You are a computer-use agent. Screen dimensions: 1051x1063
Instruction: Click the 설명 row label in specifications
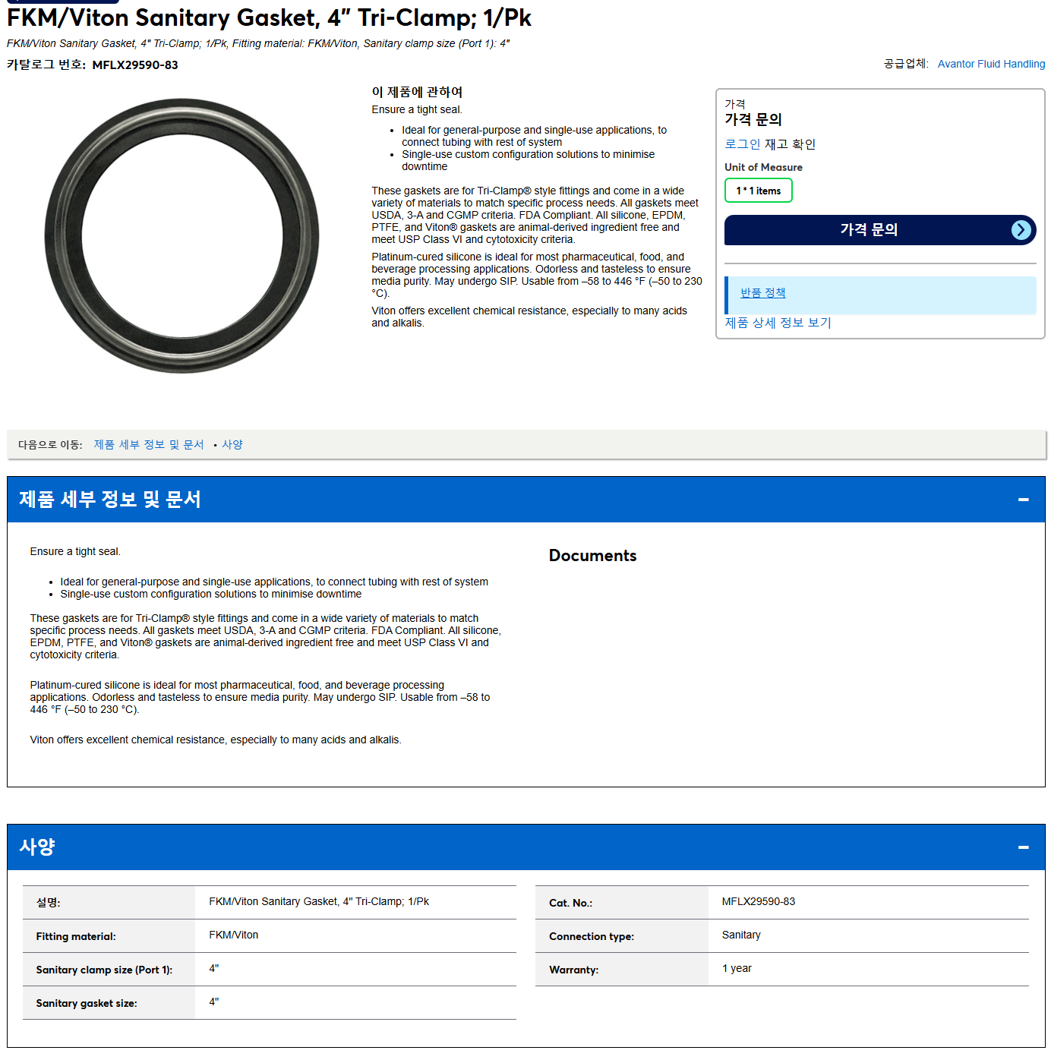(48, 903)
